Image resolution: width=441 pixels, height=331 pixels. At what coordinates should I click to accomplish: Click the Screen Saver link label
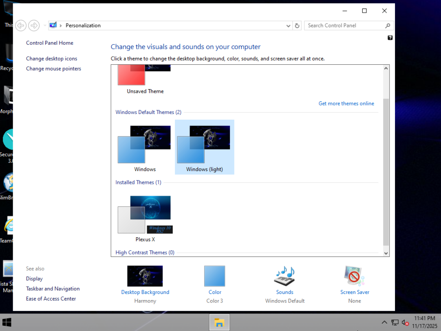point(355,292)
